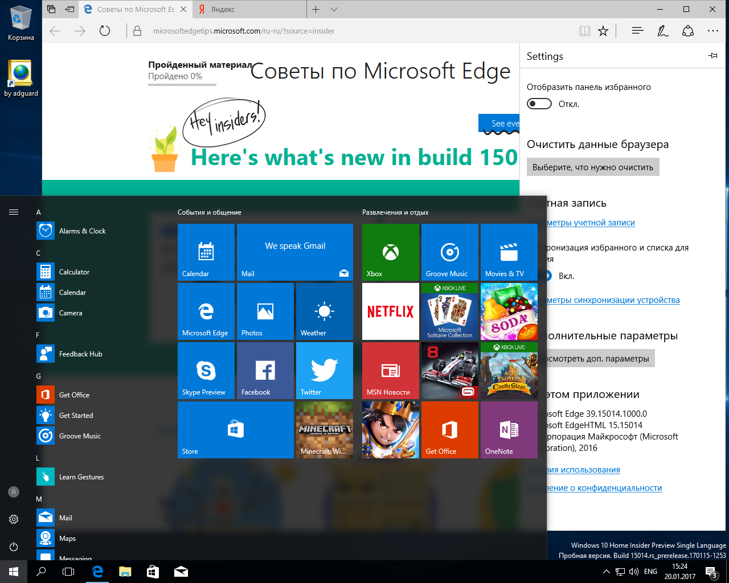Open Start menu Settings gear
The image size is (729, 583).
tap(14, 519)
